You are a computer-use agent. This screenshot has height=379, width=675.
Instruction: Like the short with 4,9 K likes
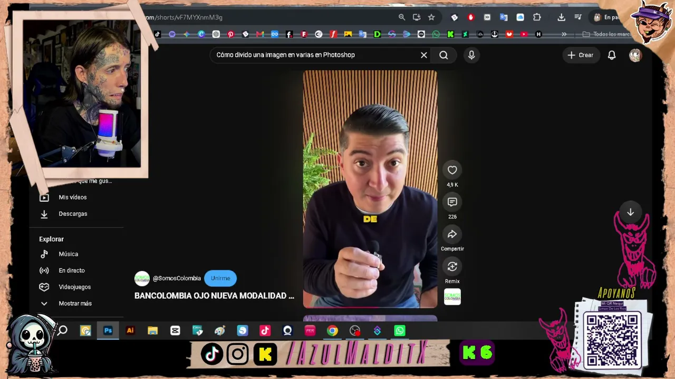452,170
